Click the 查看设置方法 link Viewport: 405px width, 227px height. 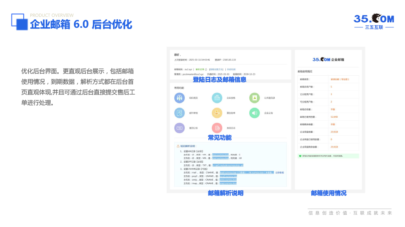point(216,69)
